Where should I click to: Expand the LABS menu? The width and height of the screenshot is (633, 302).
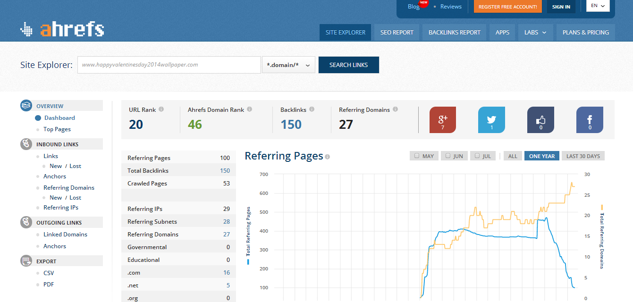[535, 33]
